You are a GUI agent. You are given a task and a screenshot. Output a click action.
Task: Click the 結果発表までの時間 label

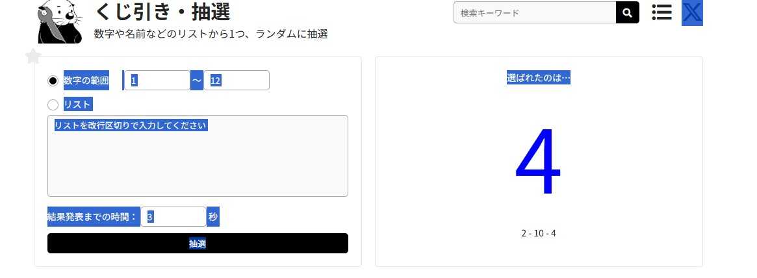pos(93,217)
